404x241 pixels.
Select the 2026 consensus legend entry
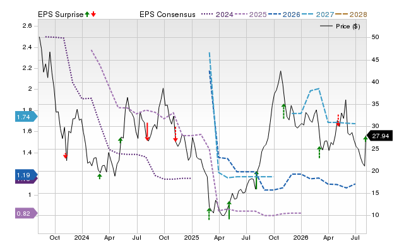coord(284,15)
